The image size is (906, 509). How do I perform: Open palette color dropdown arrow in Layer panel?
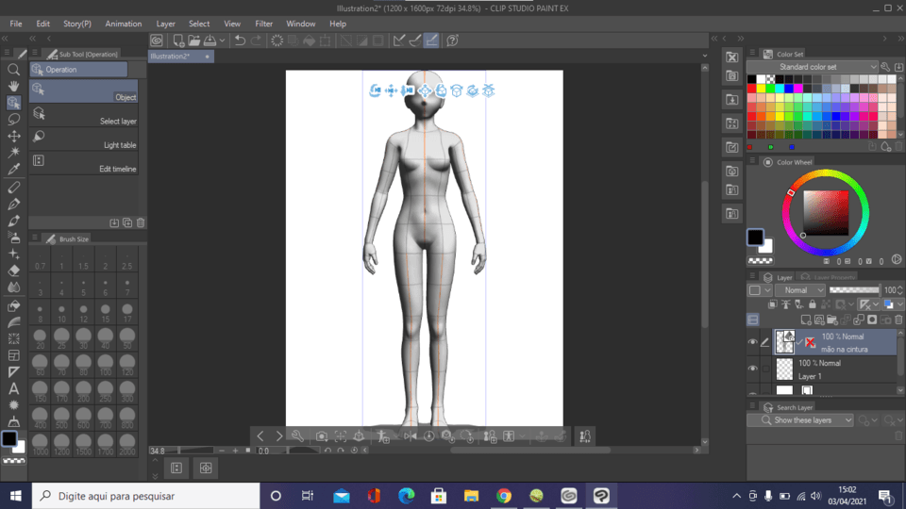pos(768,290)
